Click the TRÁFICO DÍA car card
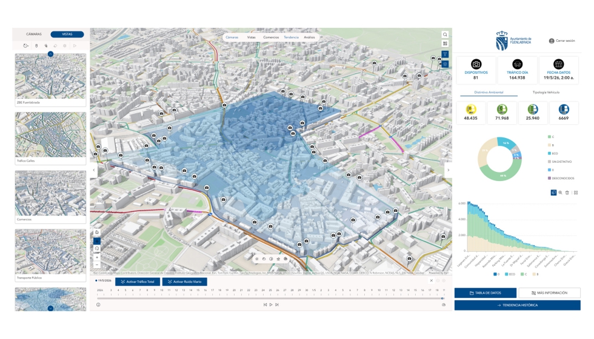 517,70
